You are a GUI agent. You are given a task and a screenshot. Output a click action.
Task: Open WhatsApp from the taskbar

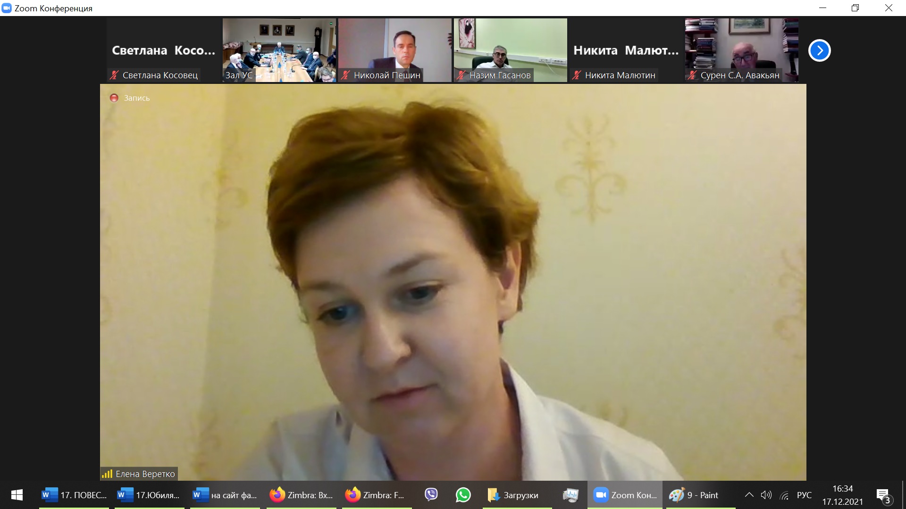pyautogui.click(x=463, y=495)
